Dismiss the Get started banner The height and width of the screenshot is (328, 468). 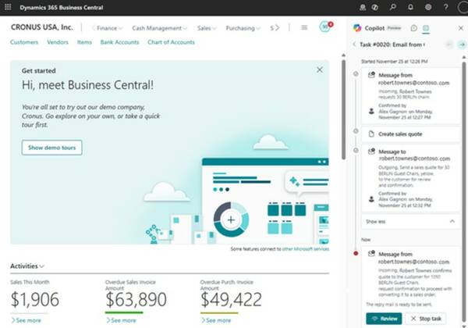point(319,70)
